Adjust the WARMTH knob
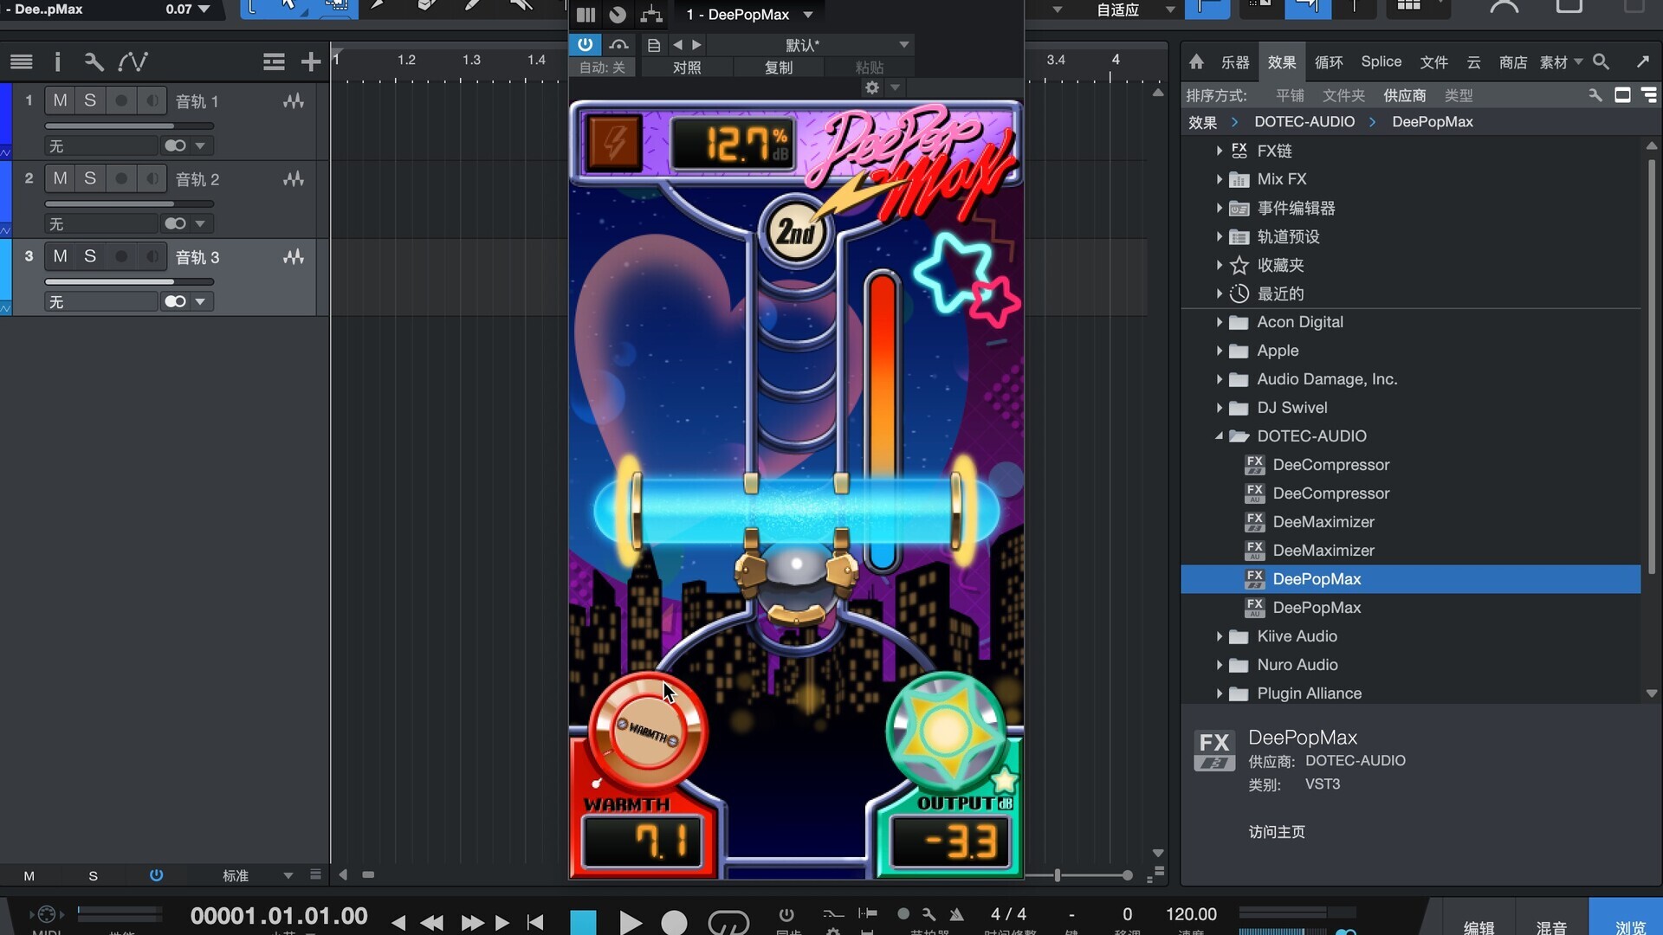The height and width of the screenshot is (935, 1663). pyautogui.click(x=647, y=732)
